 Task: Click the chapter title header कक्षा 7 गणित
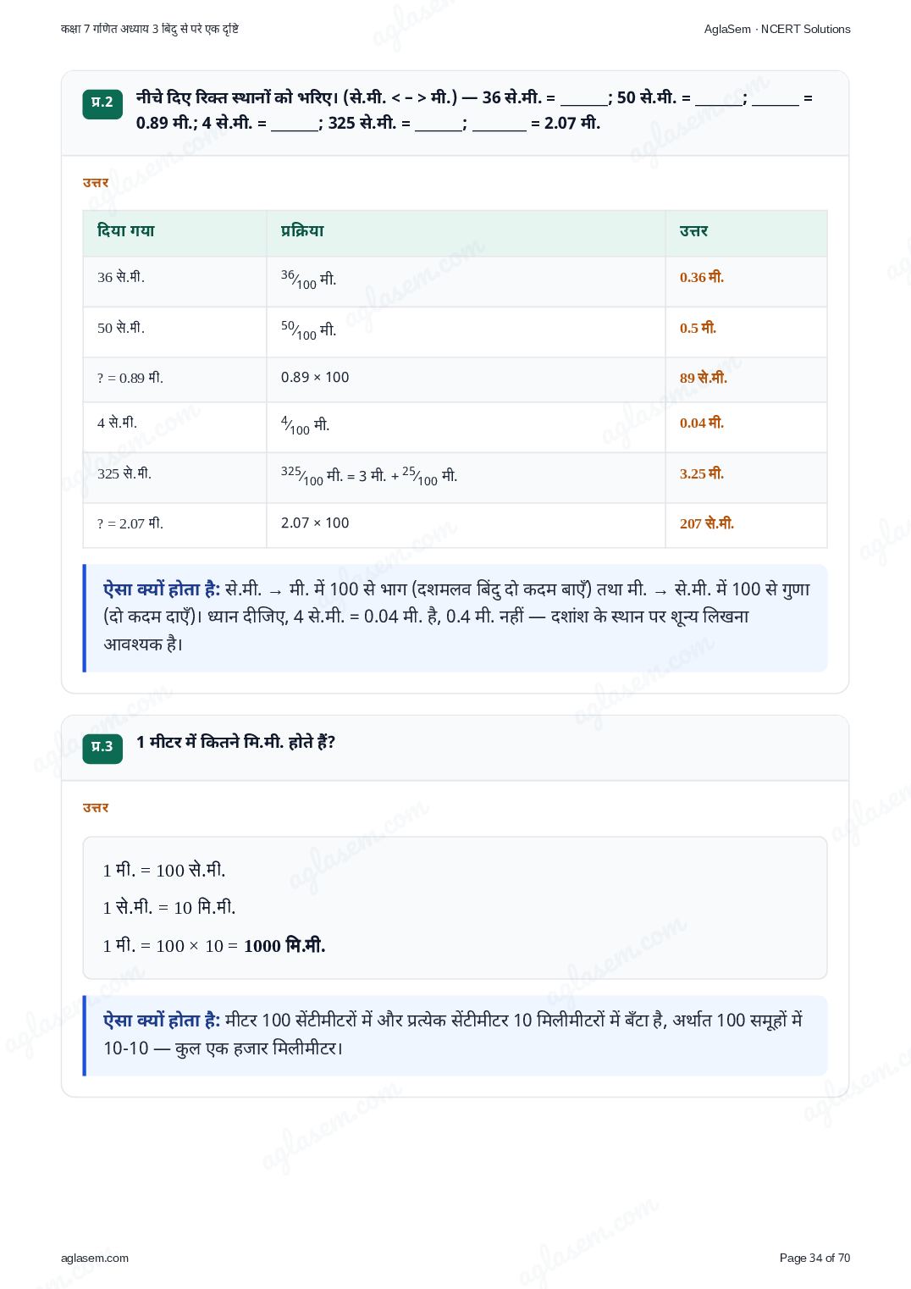click(149, 29)
